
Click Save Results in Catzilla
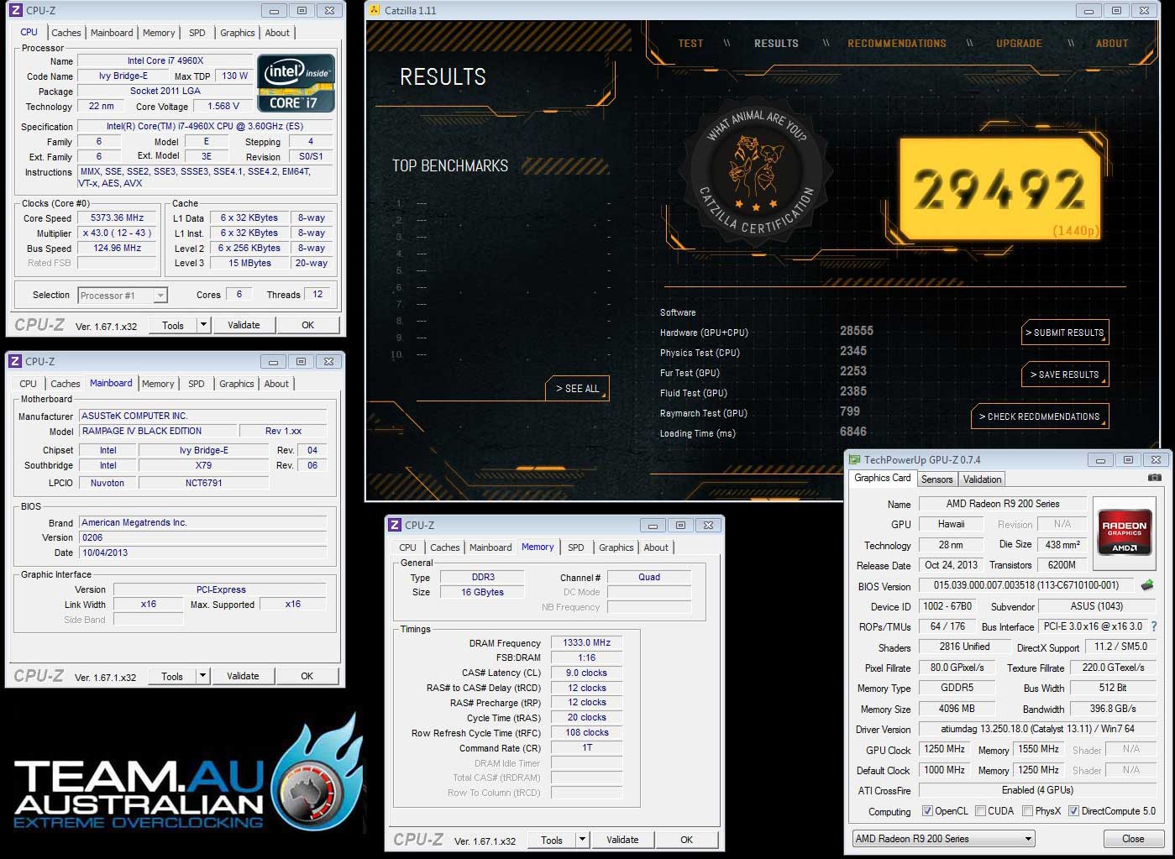1065,375
